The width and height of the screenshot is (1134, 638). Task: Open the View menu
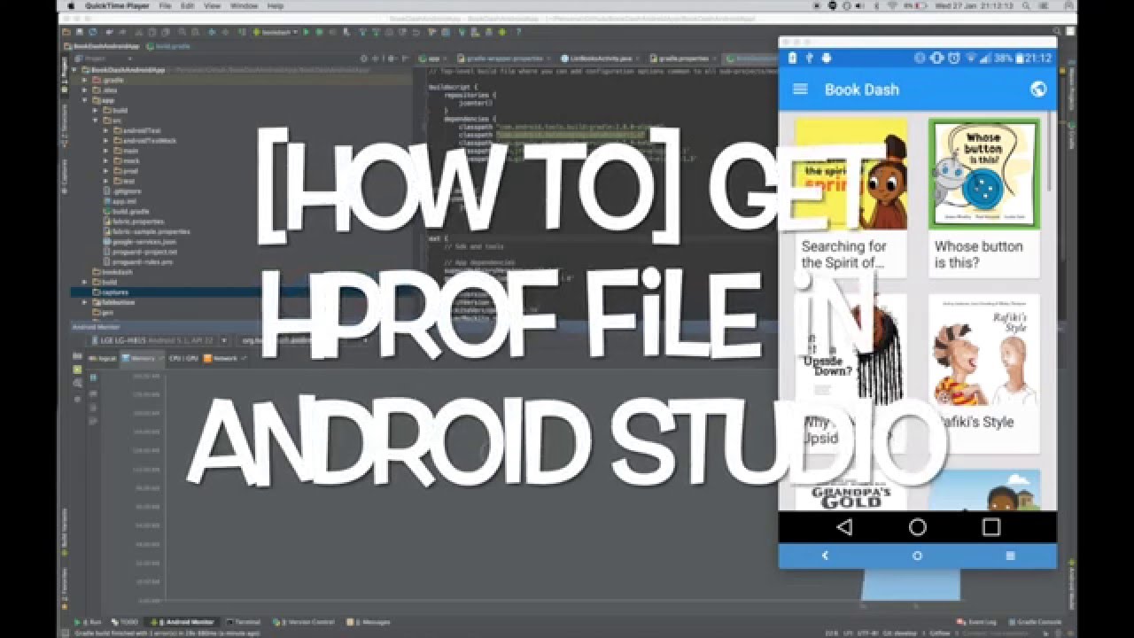[x=213, y=5]
